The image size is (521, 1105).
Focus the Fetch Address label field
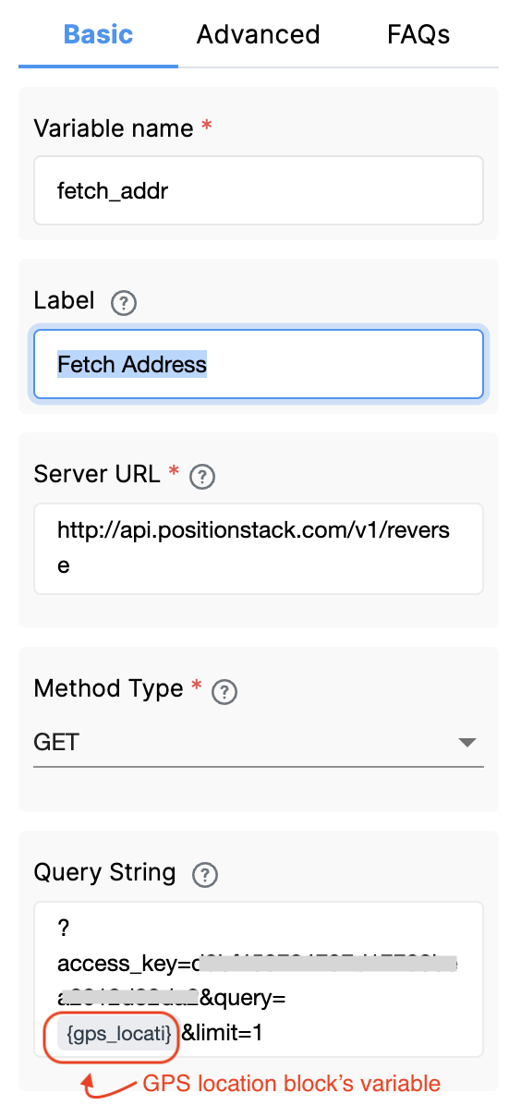coord(258,364)
